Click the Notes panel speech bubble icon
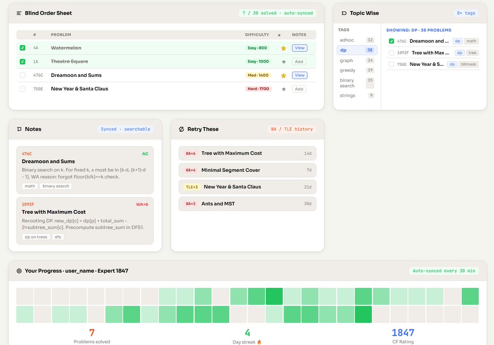The image size is (494, 345). [19, 129]
